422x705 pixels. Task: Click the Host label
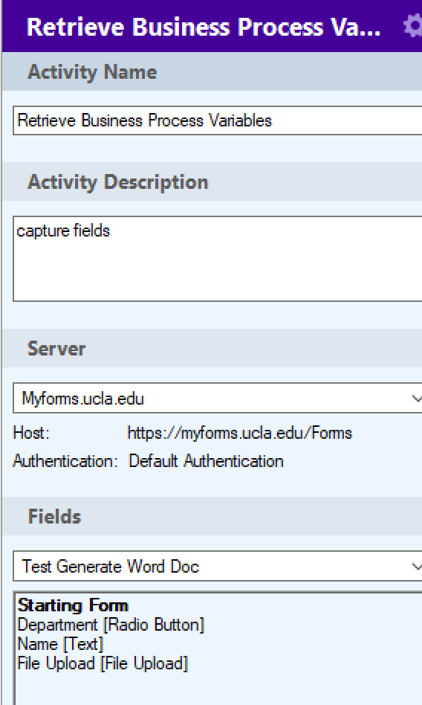(x=31, y=433)
